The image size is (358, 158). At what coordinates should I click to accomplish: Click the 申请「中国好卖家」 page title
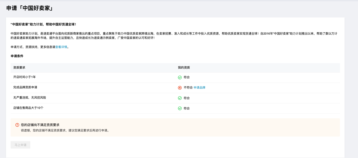coord(30,8)
